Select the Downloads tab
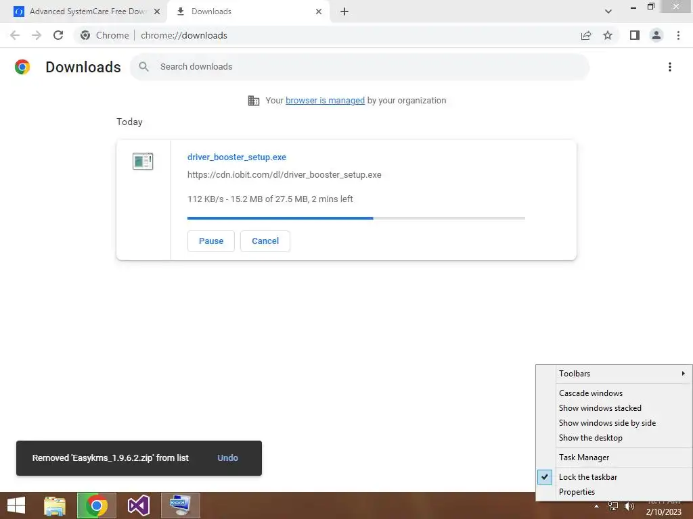 click(x=249, y=11)
